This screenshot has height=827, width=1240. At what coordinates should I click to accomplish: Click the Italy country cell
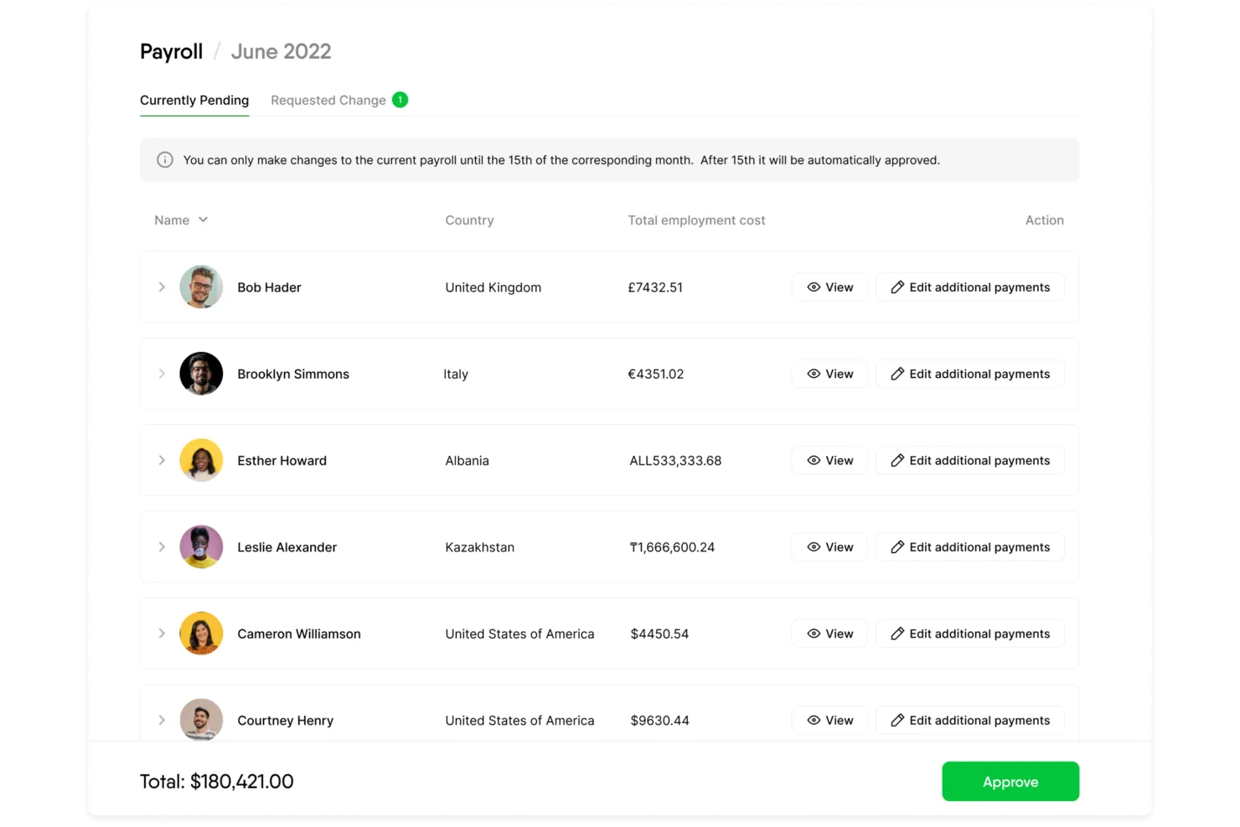coord(456,374)
